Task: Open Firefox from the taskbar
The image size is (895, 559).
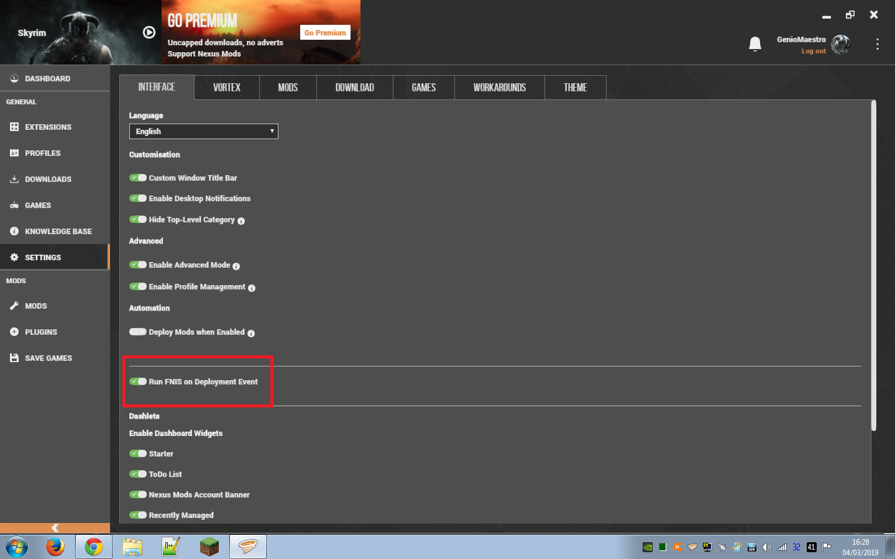Action: click(x=55, y=547)
